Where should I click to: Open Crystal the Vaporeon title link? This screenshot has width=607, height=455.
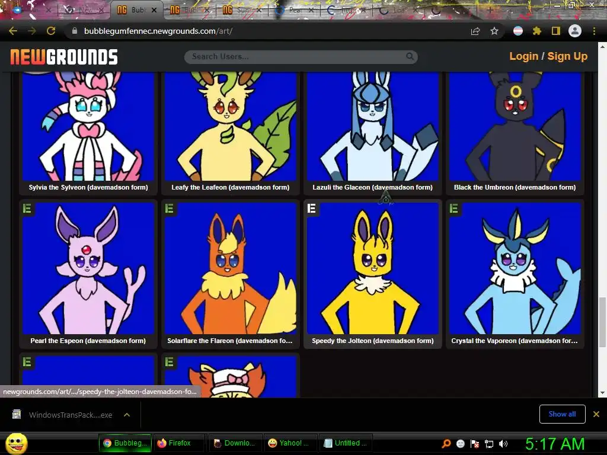click(515, 341)
